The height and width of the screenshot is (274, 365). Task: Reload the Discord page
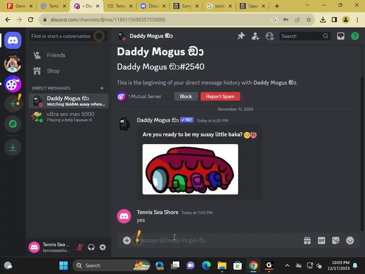pos(31,20)
